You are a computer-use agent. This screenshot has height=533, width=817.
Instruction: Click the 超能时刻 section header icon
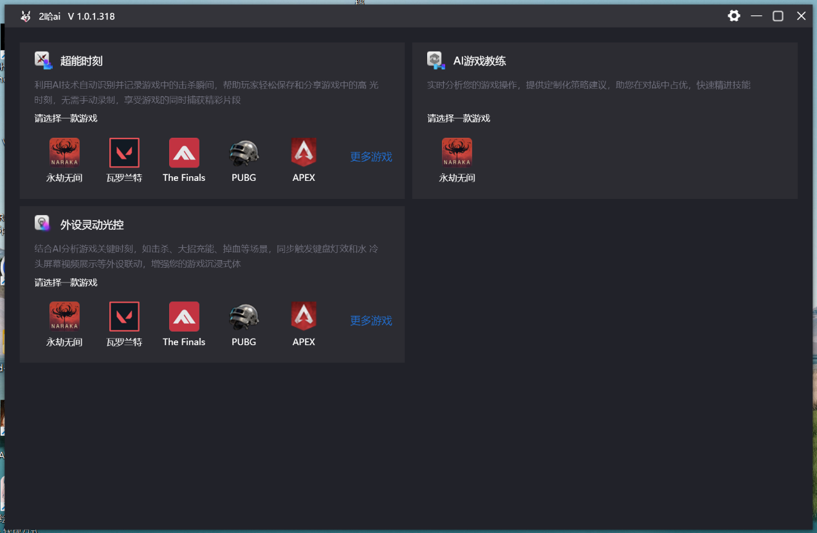(x=43, y=61)
